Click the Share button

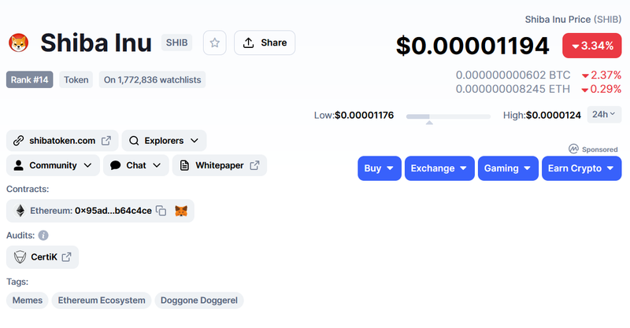click(x=265, y=42)
